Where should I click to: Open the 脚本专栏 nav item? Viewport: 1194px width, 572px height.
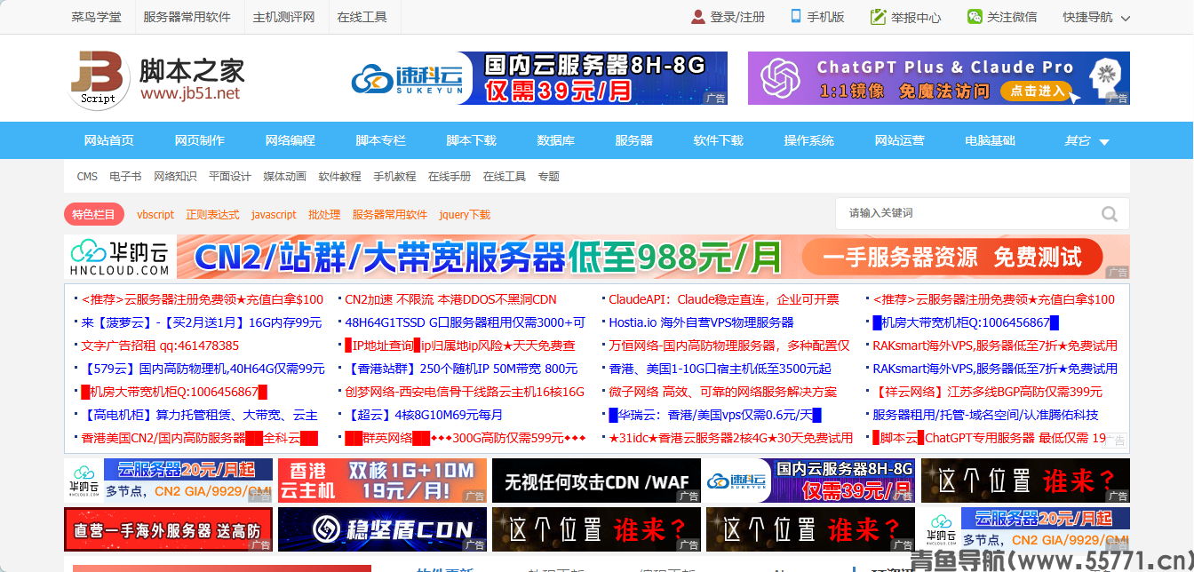click(x=381, y=140)
